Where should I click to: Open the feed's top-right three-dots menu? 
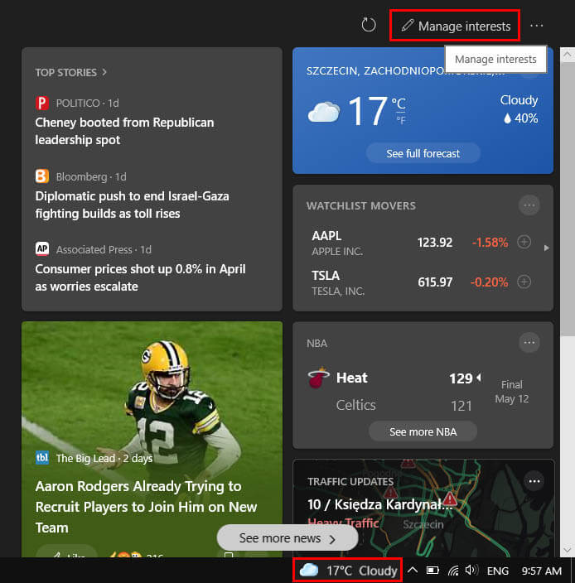[x=537, y=26]
